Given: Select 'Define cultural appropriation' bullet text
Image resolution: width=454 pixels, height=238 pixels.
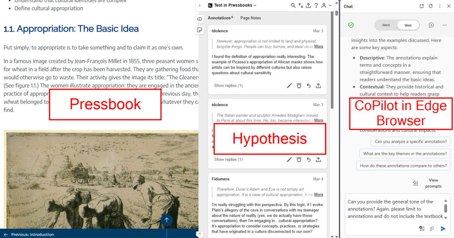Looking at the screenshot, I should click(x=49, y=8).
